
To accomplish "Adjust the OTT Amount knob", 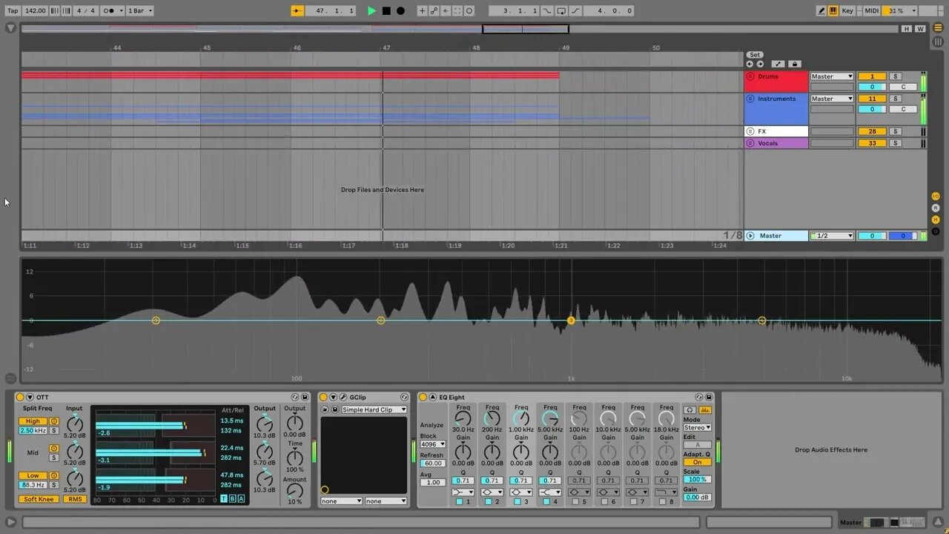I will [x=294, y=490].
